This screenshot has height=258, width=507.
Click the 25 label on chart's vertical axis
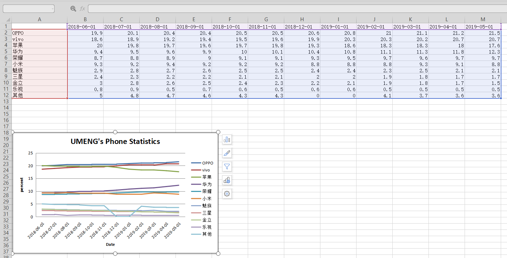(x=31, y=153)
